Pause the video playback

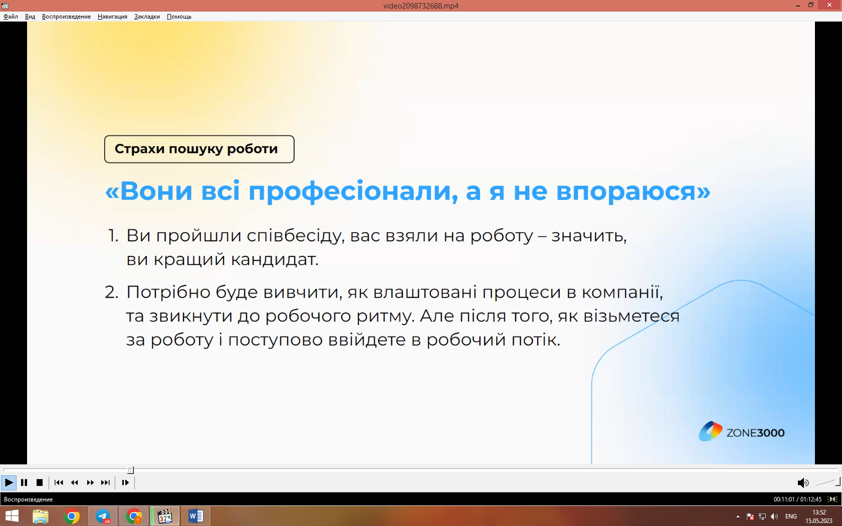[x=24, y=482]
